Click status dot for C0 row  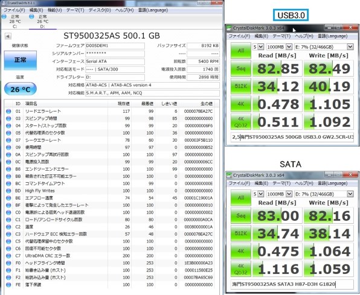8,212
